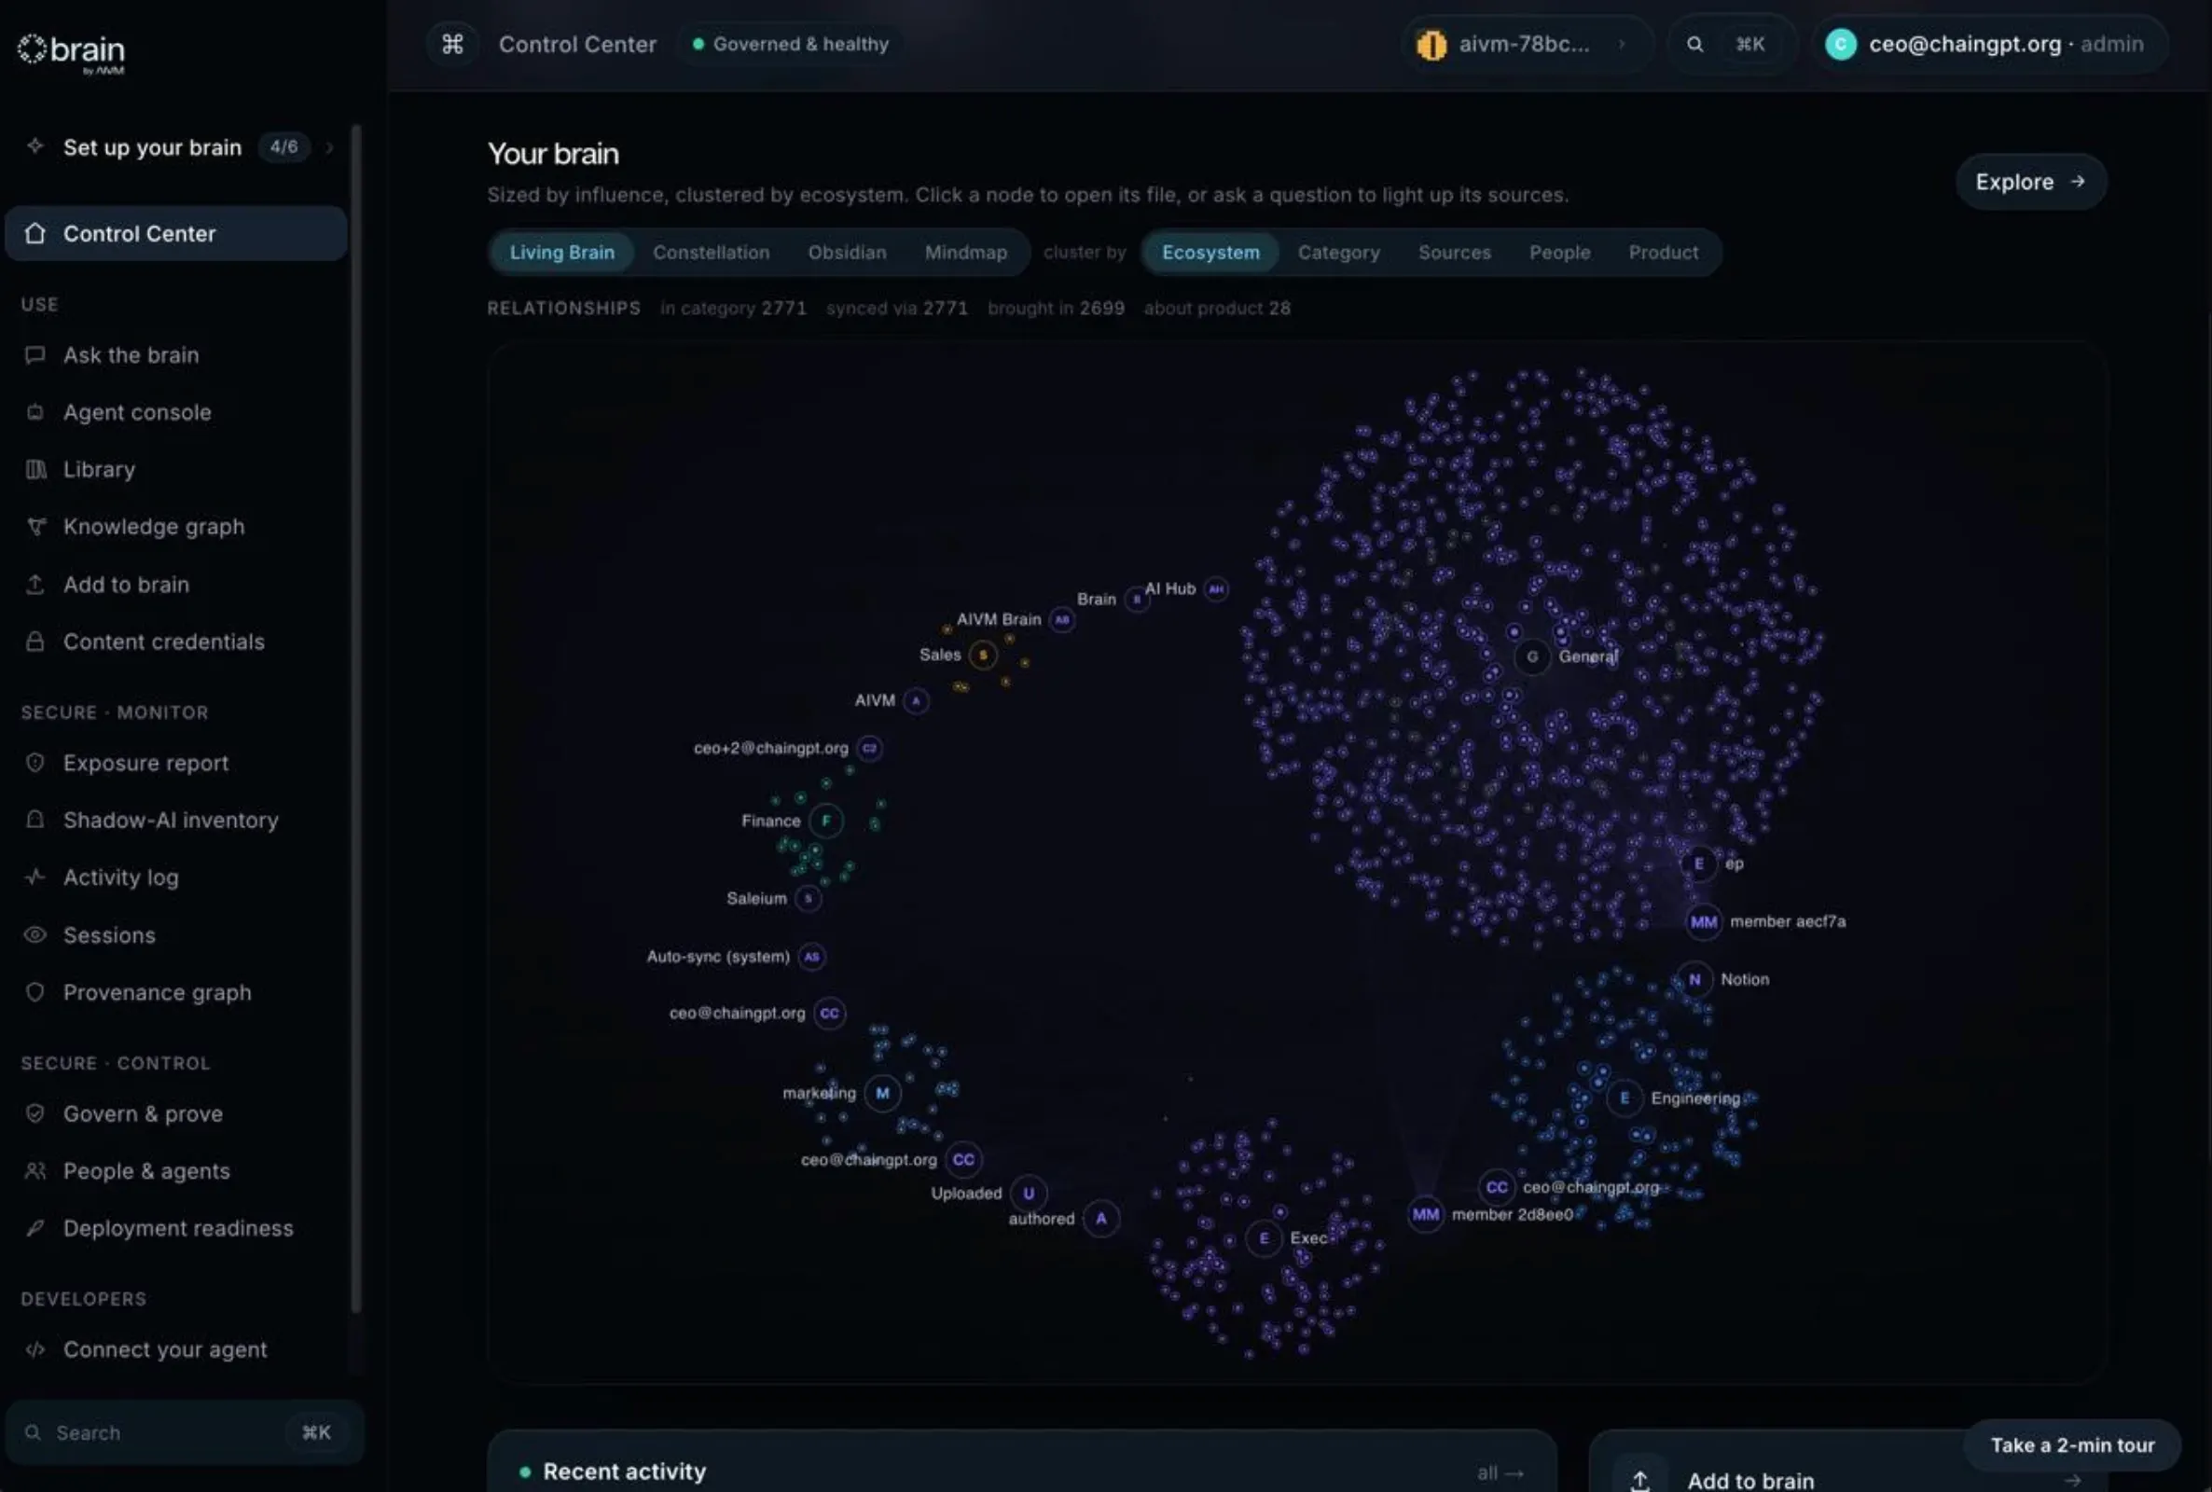Viewport: 2212px width, 1492px height.
Task: Cluster by Category
Action: [x=1338, y=252]
